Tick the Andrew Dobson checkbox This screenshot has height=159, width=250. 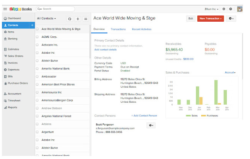(37, 108)
